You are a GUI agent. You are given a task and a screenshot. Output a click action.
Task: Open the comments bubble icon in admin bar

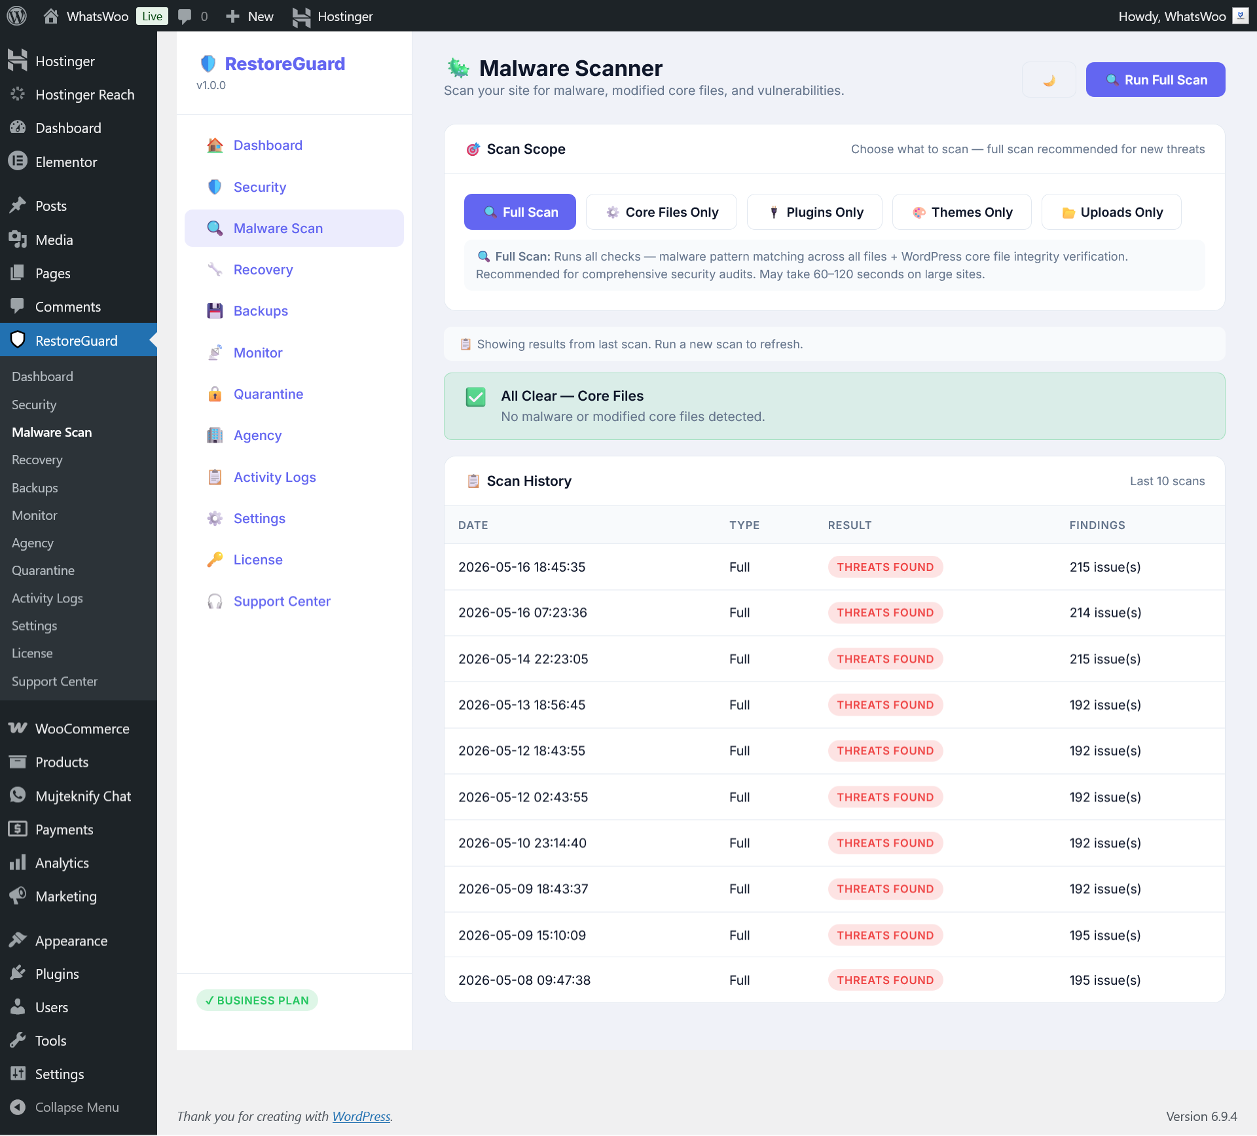tap(185, 16)
